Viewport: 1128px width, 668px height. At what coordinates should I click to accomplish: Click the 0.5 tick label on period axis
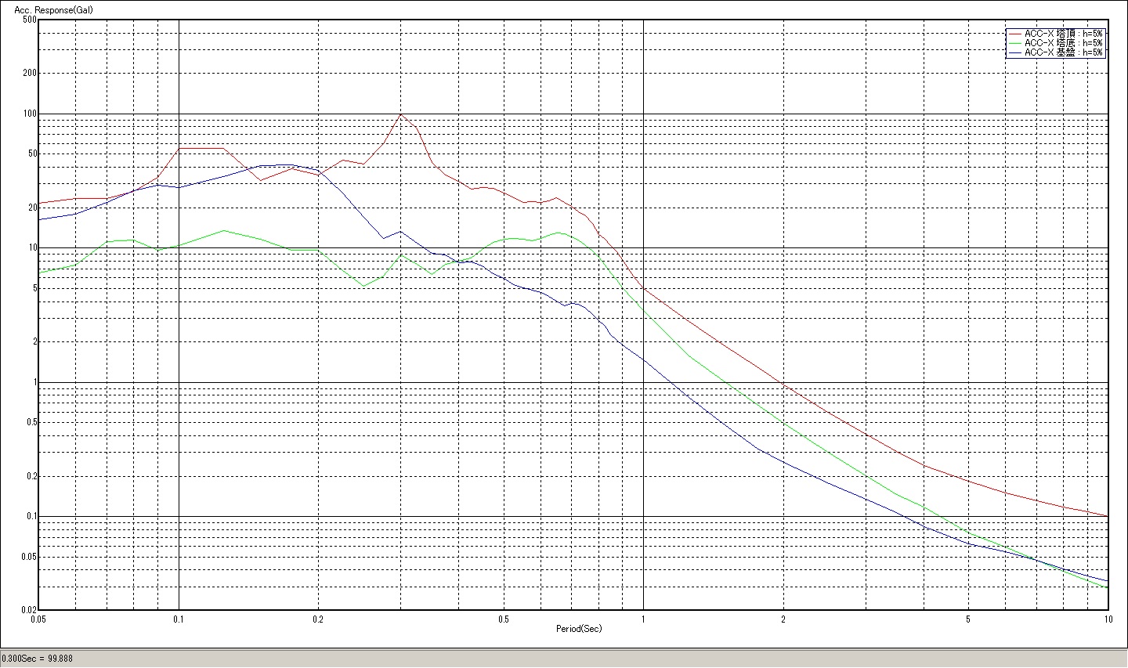pos(504,619)
